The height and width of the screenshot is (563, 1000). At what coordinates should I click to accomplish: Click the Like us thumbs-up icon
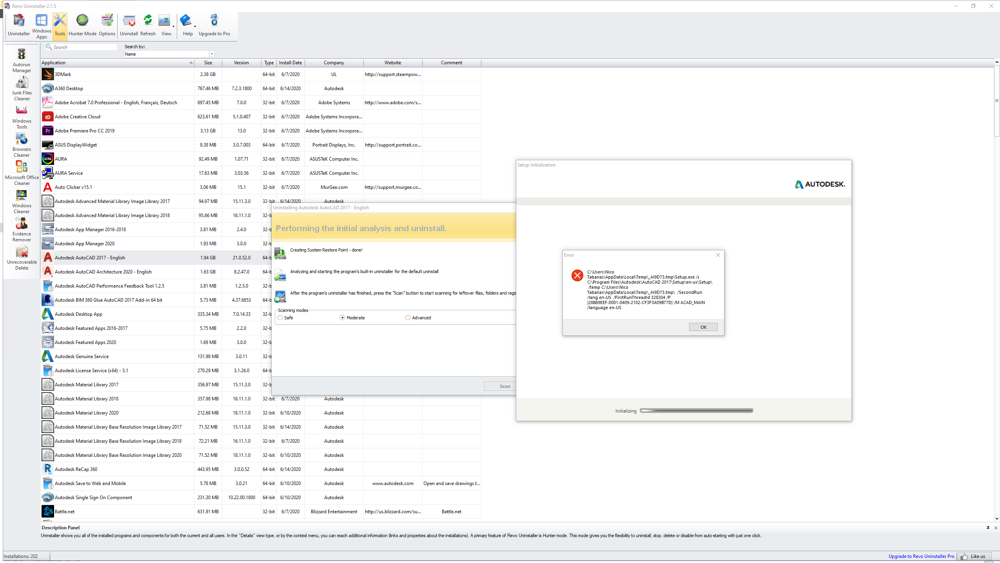pyautogui.click(x=964, y=556)
